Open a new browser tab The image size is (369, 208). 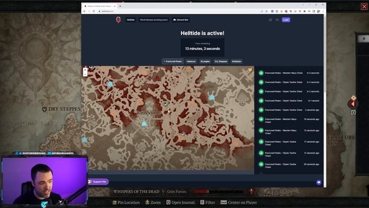(x=120, y=6)
